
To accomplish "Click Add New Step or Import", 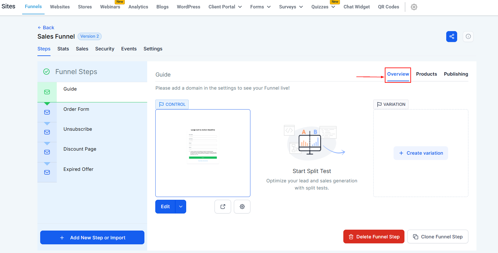I will [x=92, y=237].
